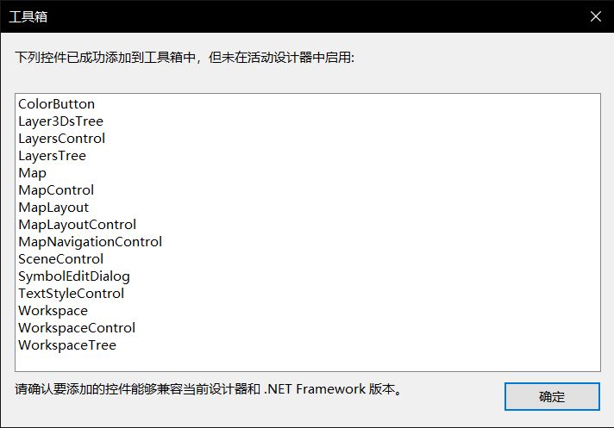Select WorkspaceTree at list bottom

point(67,344)
